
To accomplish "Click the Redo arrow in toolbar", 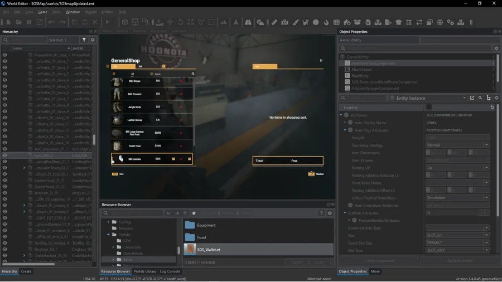I will [62, 22].
